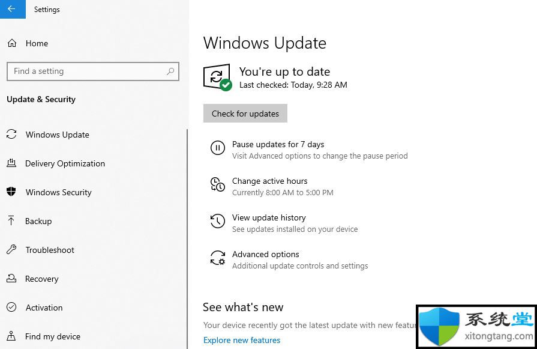The width and height of the screenshot is (537, 349).
Task: Click the Windows Update sync icon in sidebar
Action: coord(11,134)
